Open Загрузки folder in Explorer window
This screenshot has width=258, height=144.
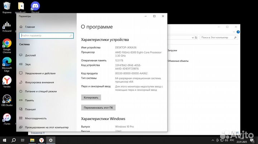(172, 51)
